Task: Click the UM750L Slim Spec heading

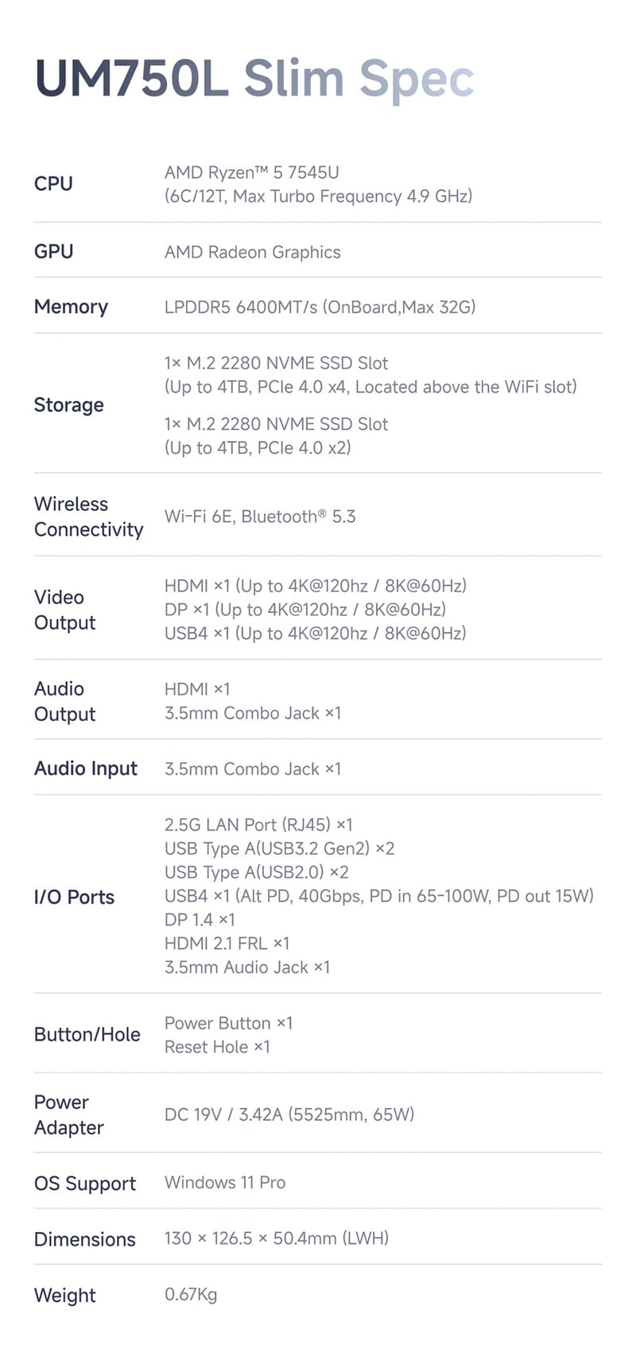Action: pos(254,79)
